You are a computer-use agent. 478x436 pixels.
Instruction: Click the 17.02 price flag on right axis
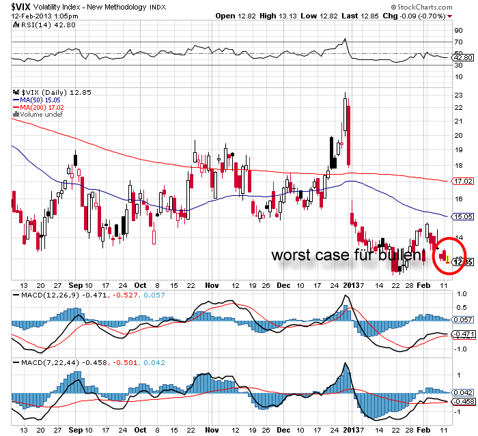point(463,181)
